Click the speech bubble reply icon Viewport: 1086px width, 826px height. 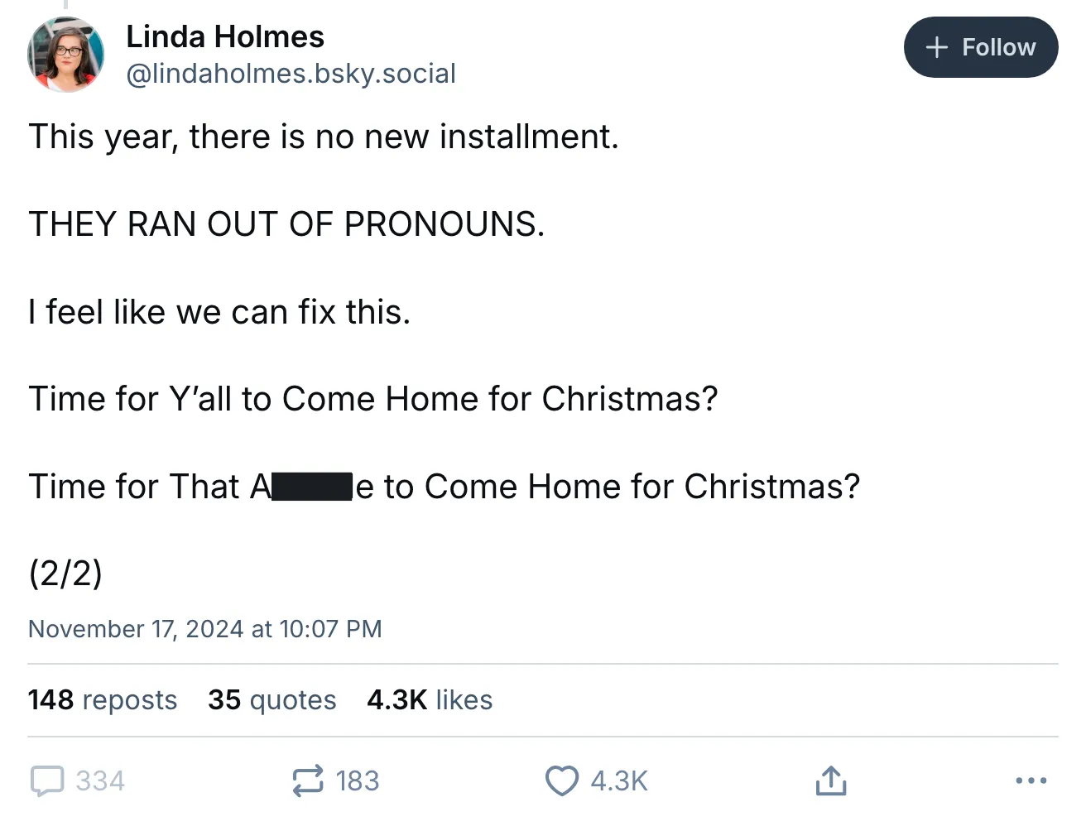[x=47, y=780]
